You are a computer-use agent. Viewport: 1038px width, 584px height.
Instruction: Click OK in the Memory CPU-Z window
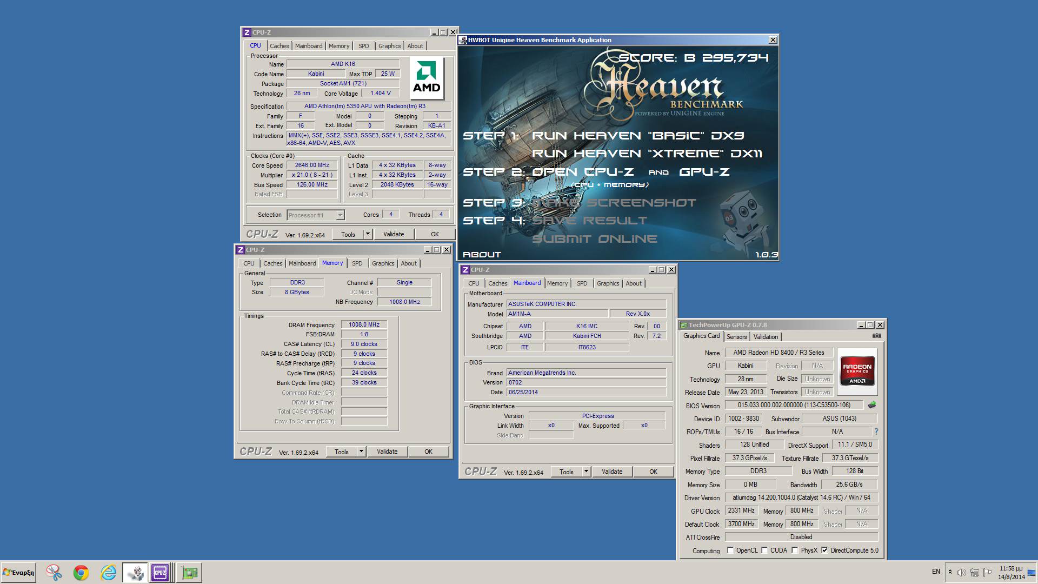428,452
